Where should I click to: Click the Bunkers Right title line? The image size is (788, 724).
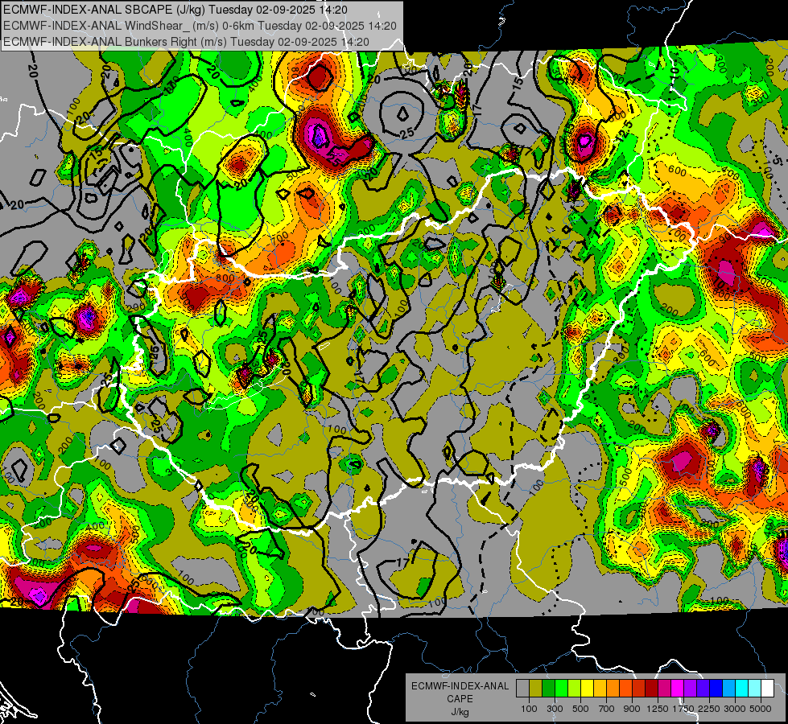[x=186, y=42]
